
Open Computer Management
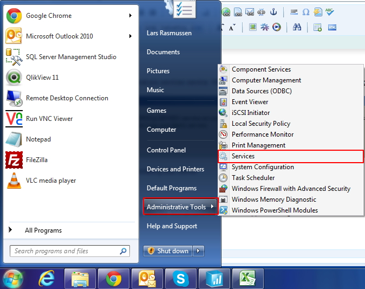pos(290,80)
